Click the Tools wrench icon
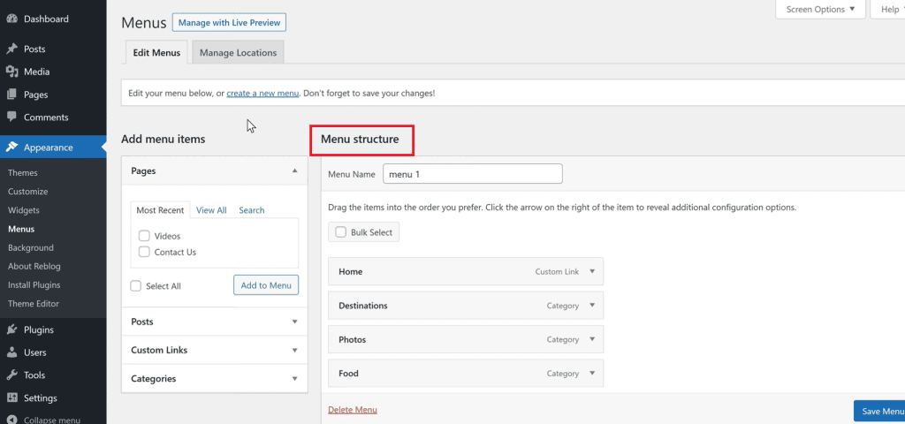The height and width of the screenshot is (424, 905). pyautogui.click(x=11, y=375)
